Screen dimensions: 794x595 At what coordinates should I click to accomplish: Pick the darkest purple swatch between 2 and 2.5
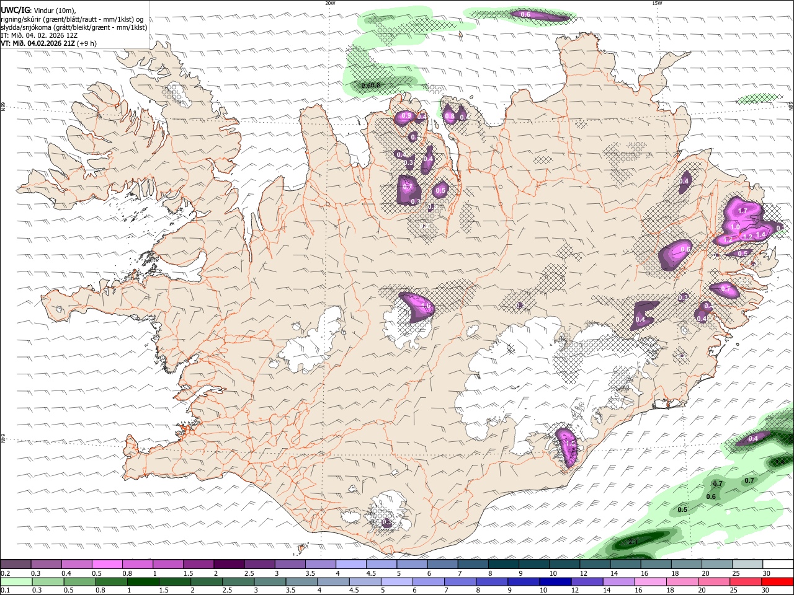point(229,565)
